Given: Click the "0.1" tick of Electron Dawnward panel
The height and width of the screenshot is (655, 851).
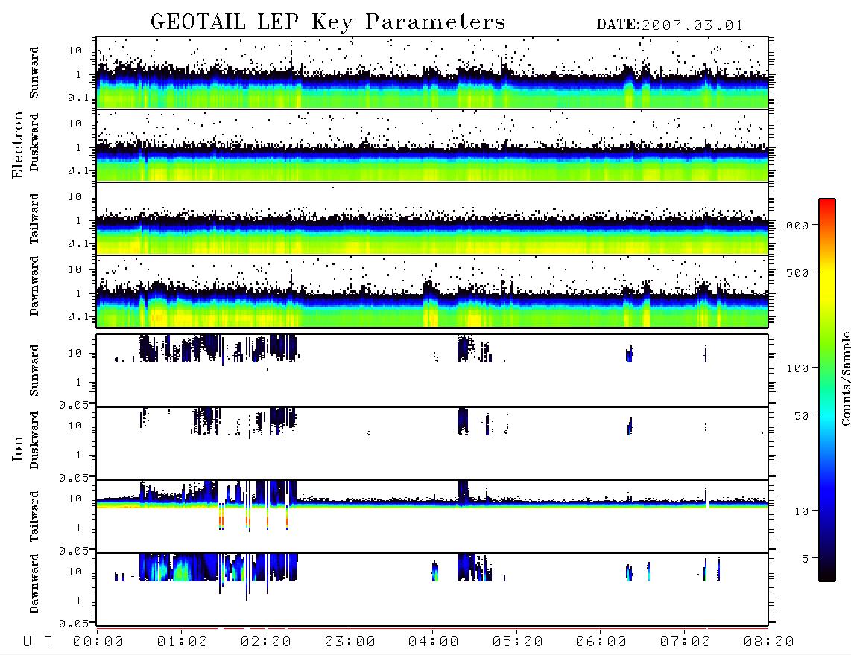Looking at the screenshot, I should [x=77, y=316].
